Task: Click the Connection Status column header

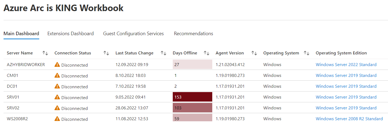Action: (73, 53)
